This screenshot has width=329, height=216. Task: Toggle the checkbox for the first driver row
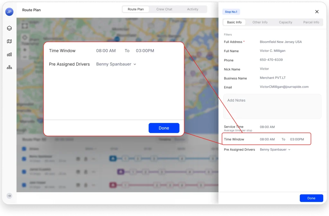tap(24, 159)
